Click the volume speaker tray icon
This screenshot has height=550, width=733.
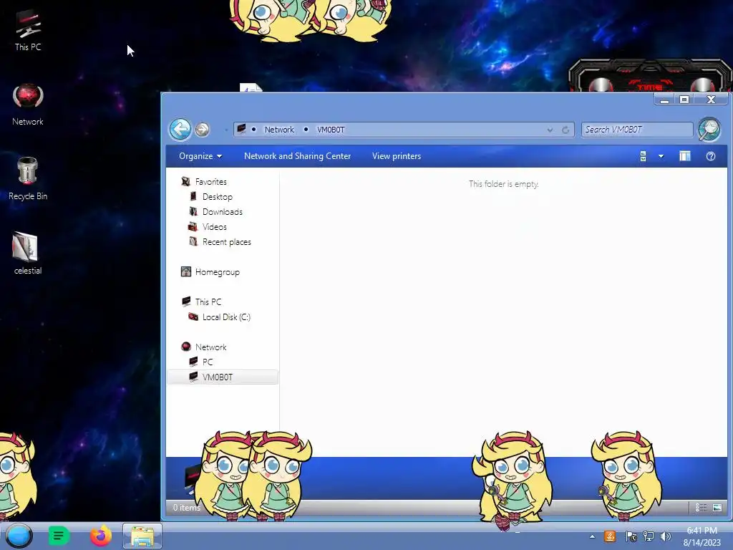[665, 536]
